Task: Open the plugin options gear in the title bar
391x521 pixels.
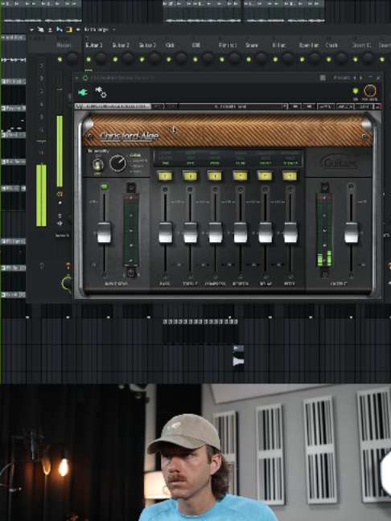Action: pos(85,78)
